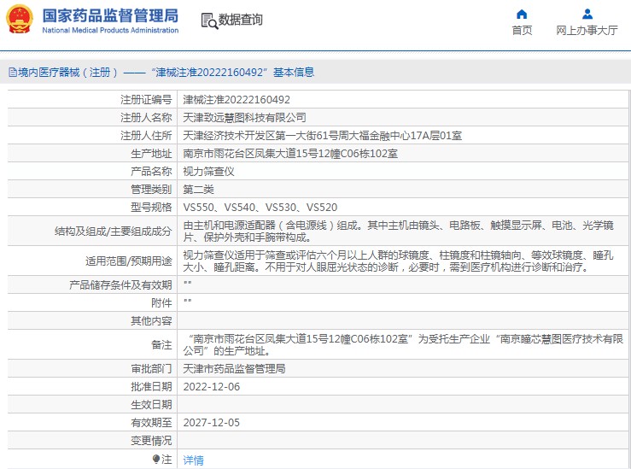Image resolution: width=631 pixels, height=469 pixels.
Task: Select model list VS550、VS540、VS530、VS520
Action: 260,208
